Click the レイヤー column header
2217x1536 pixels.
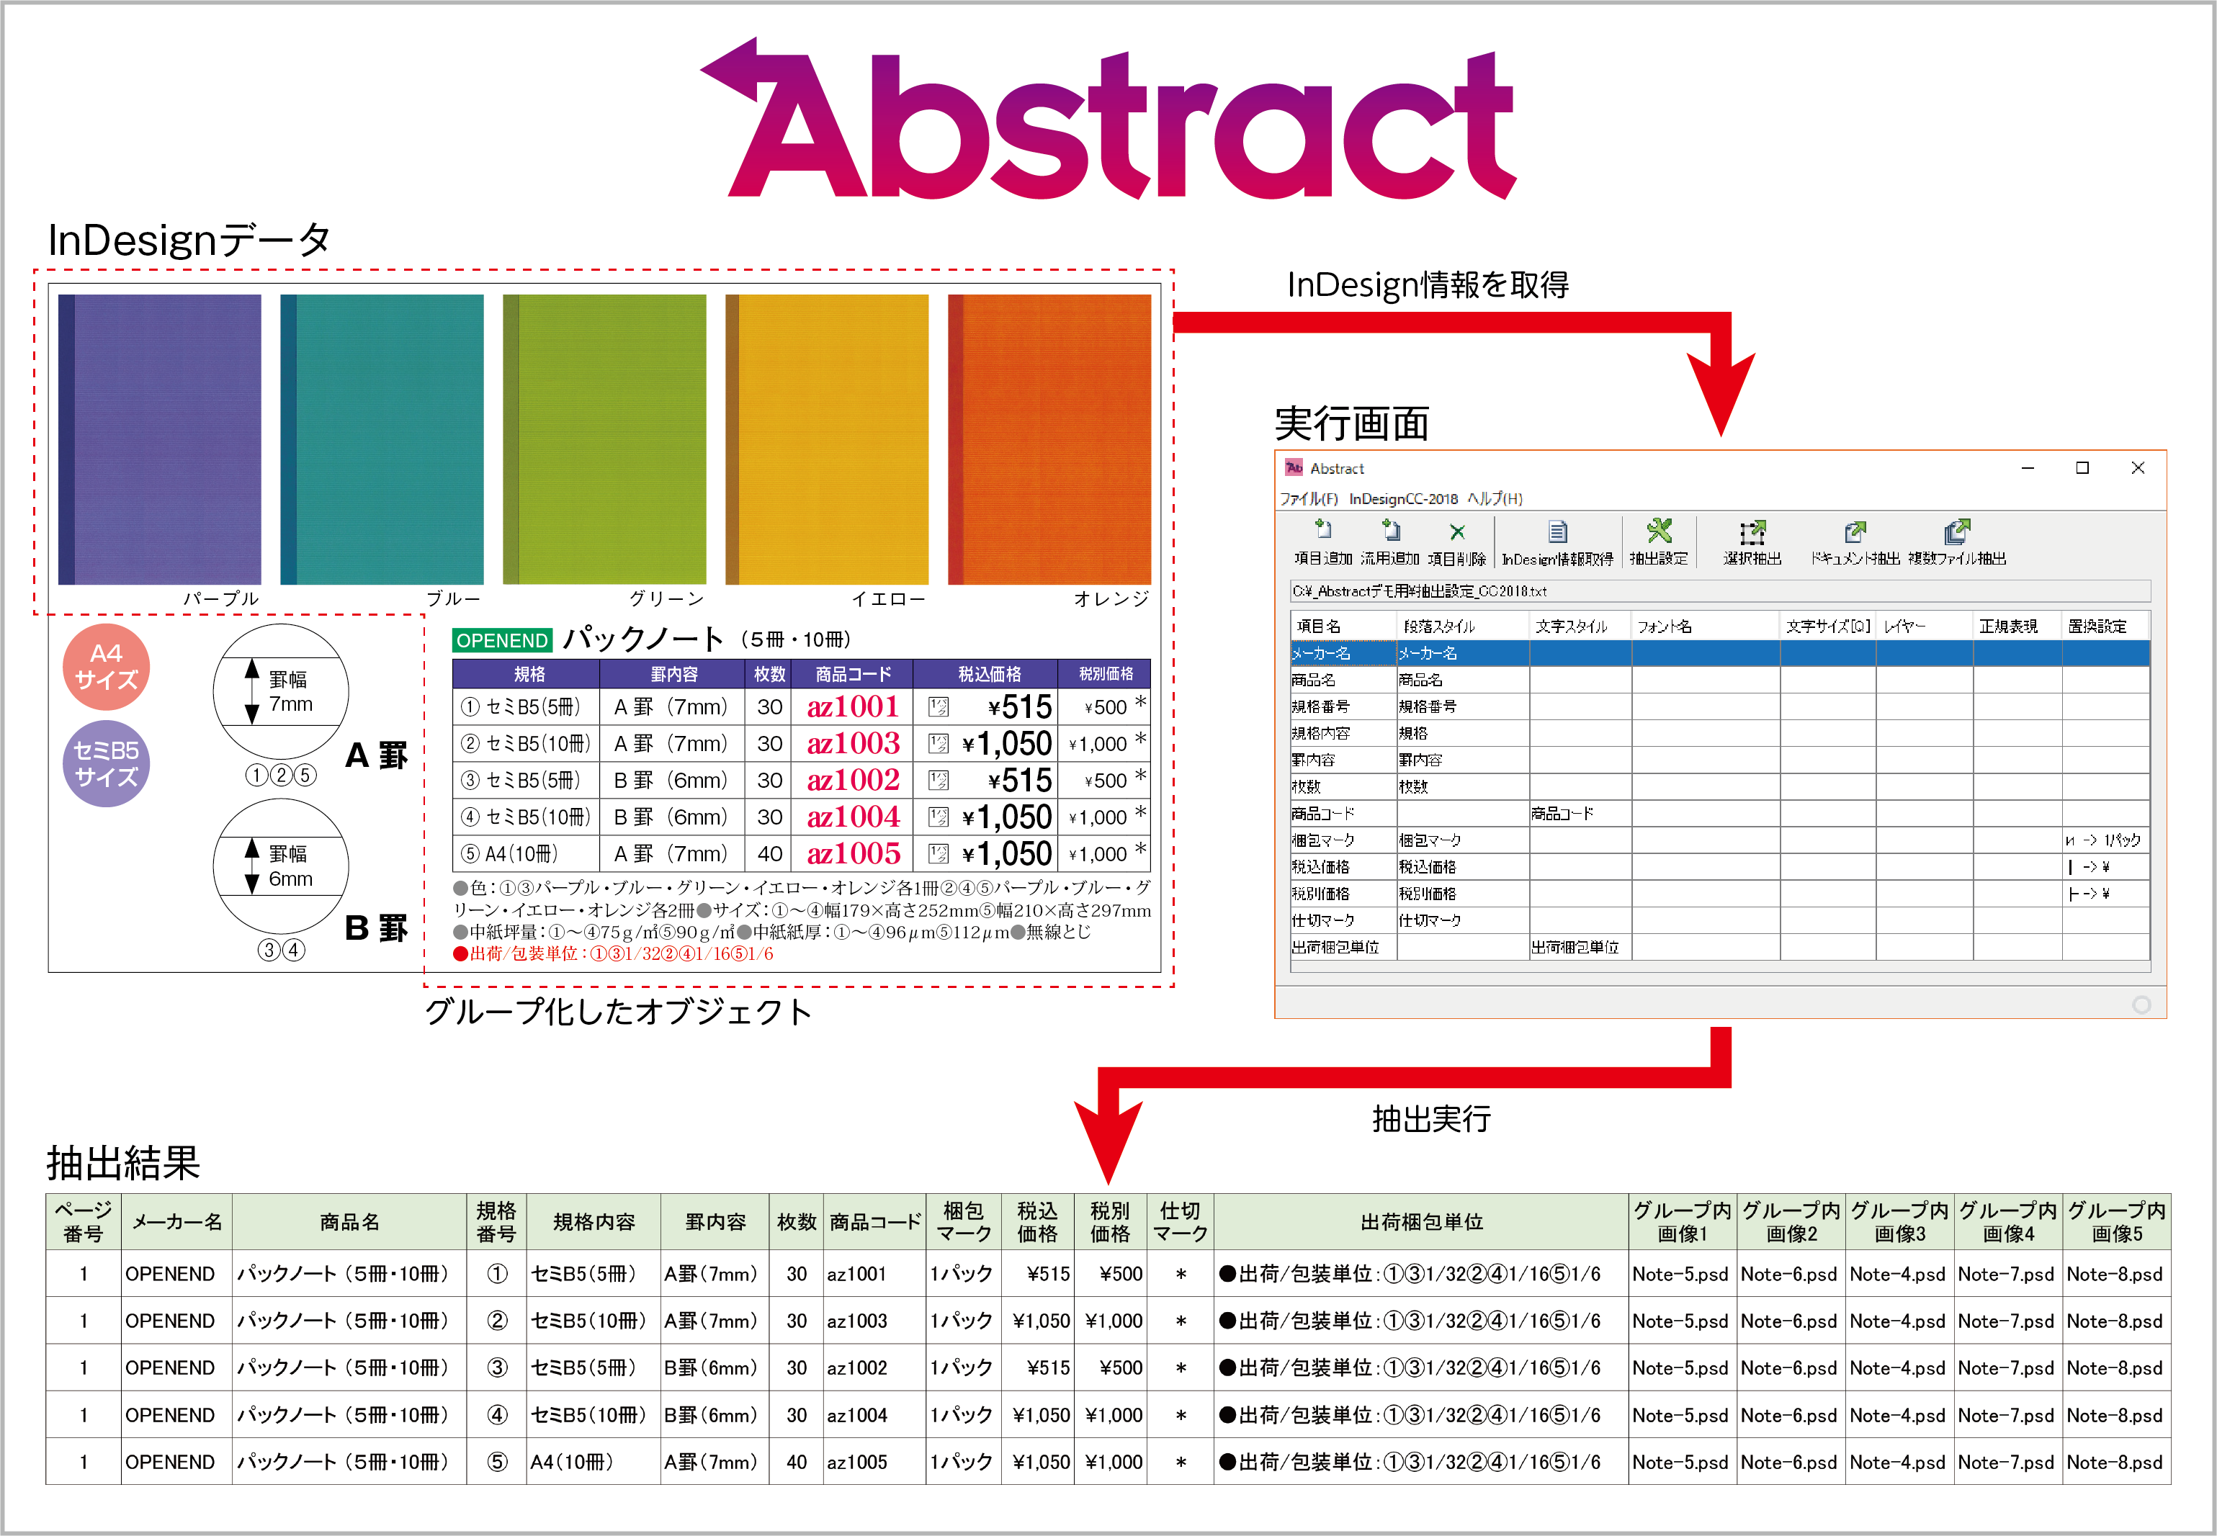(x=1925, y=626)
